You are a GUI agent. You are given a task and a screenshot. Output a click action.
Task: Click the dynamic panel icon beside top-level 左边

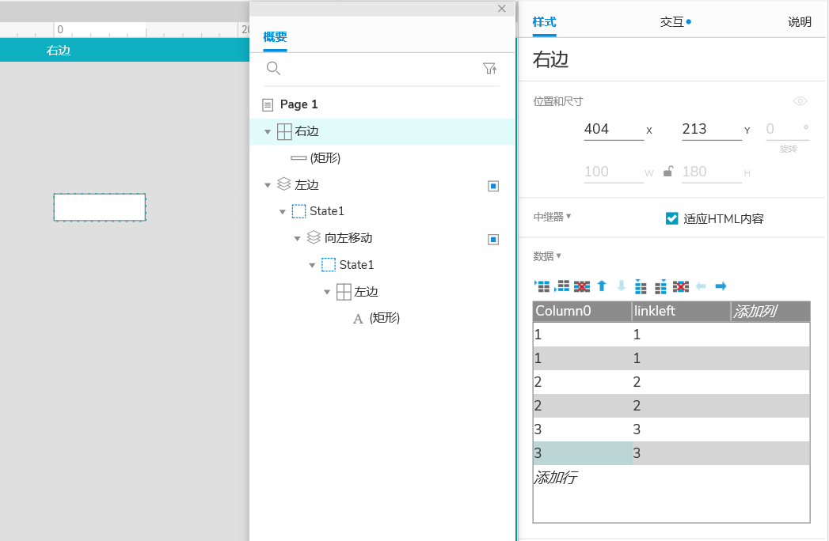pyautogui.click(x=284, y=183)
